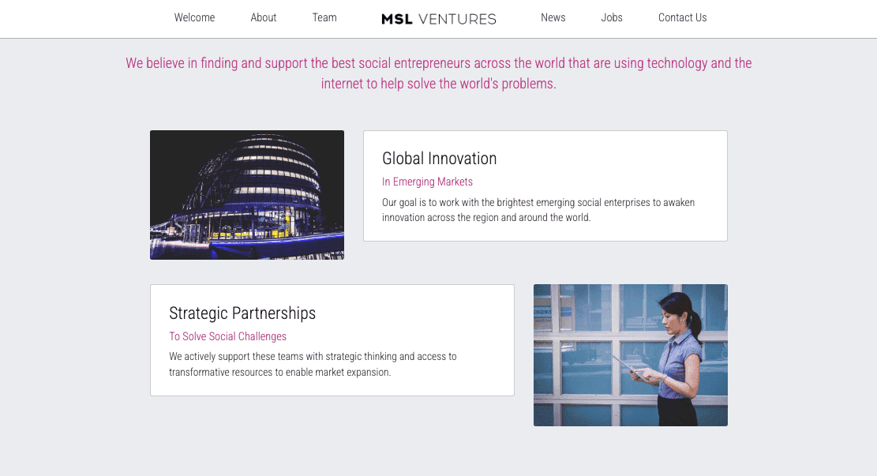Image resolution: width=877 pixels, height=476 pixels.
Task: Click the pink mission statement text
Action: tap(437, 73)
